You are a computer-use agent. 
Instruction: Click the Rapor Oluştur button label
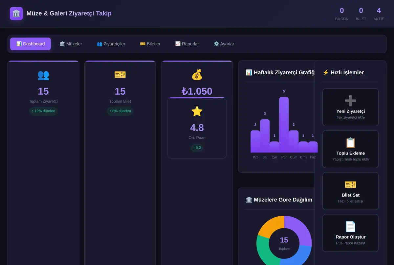[x=351, y=237]
